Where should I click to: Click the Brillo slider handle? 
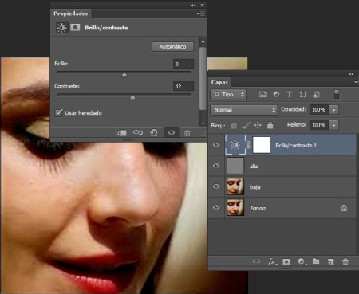[x=124, y=75]
